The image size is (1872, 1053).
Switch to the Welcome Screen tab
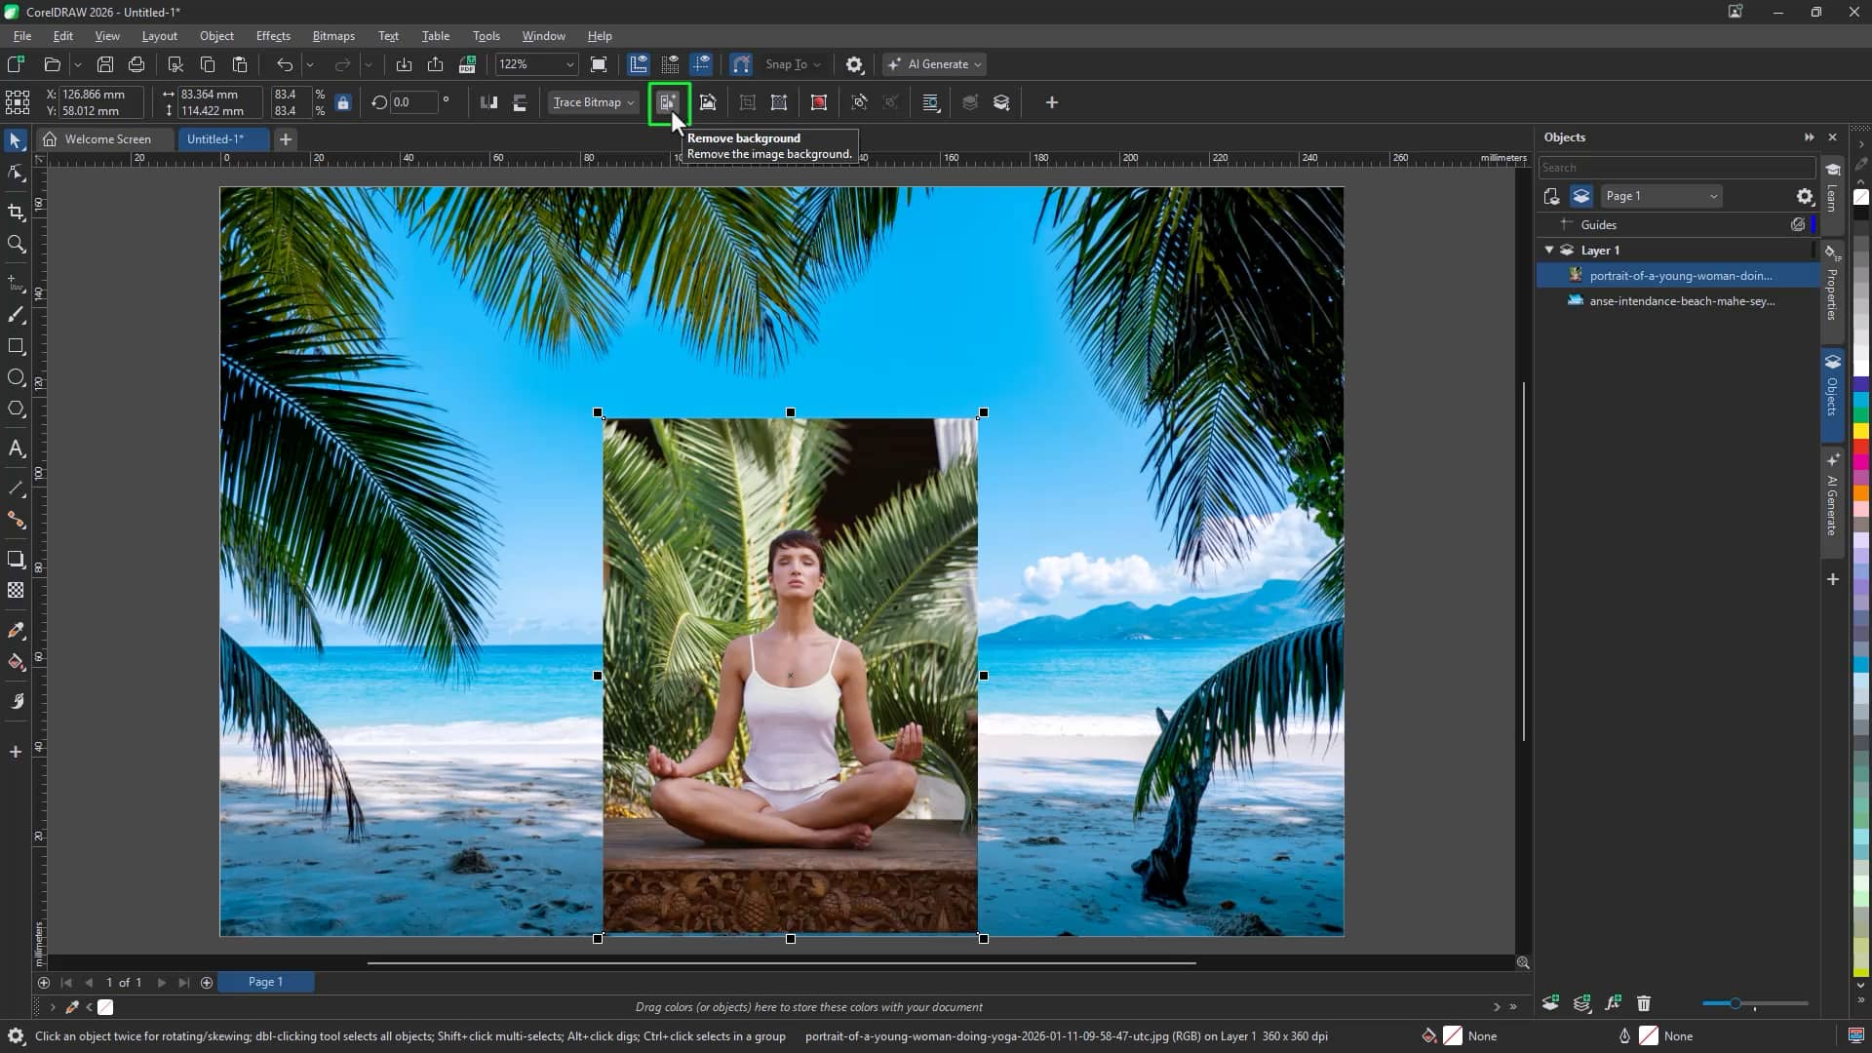[107, 138]
